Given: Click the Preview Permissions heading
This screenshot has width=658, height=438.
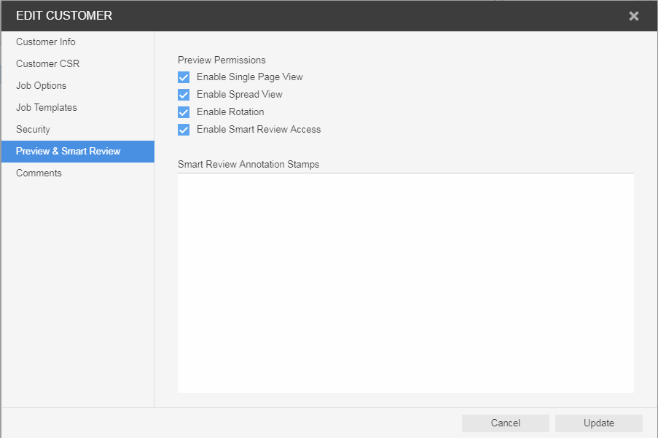Looking at the screenshot, I should (x=222, y=60).
